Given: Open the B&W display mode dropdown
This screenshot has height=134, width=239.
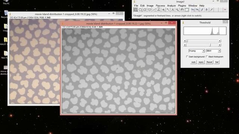Looking at the screenshot, I should (x=213, y=51).
